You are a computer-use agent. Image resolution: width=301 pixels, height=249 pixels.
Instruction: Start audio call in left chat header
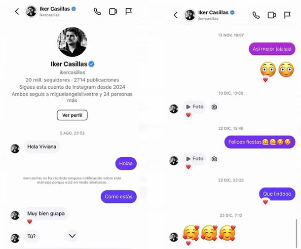click(97, 11)
